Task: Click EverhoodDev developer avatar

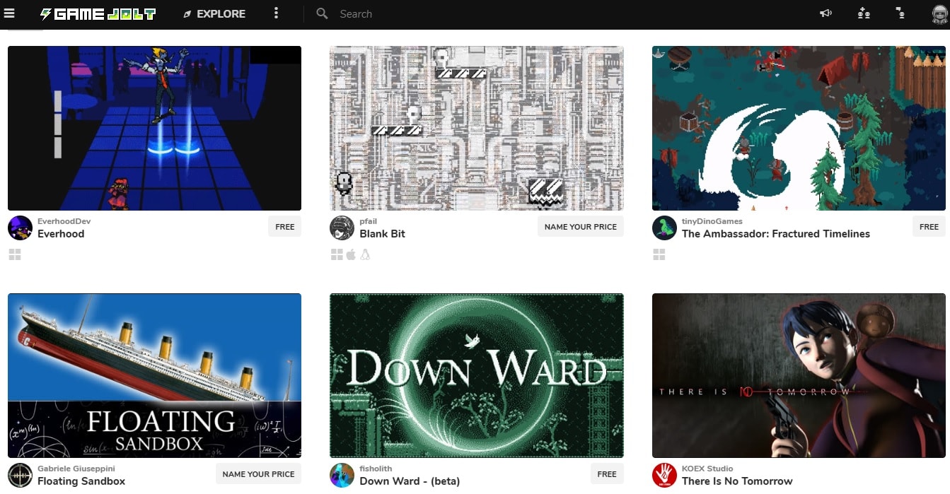Action: pyautogui.click(x=20, y=228)
